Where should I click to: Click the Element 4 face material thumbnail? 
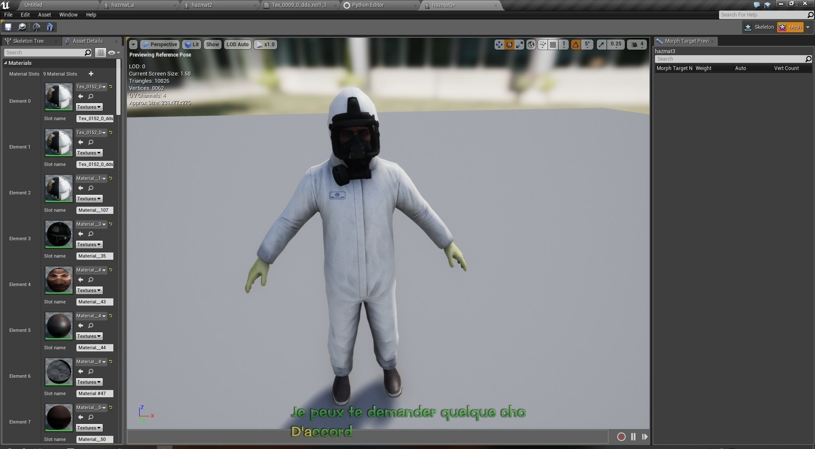pyautogui.click(x=59, y=280)
